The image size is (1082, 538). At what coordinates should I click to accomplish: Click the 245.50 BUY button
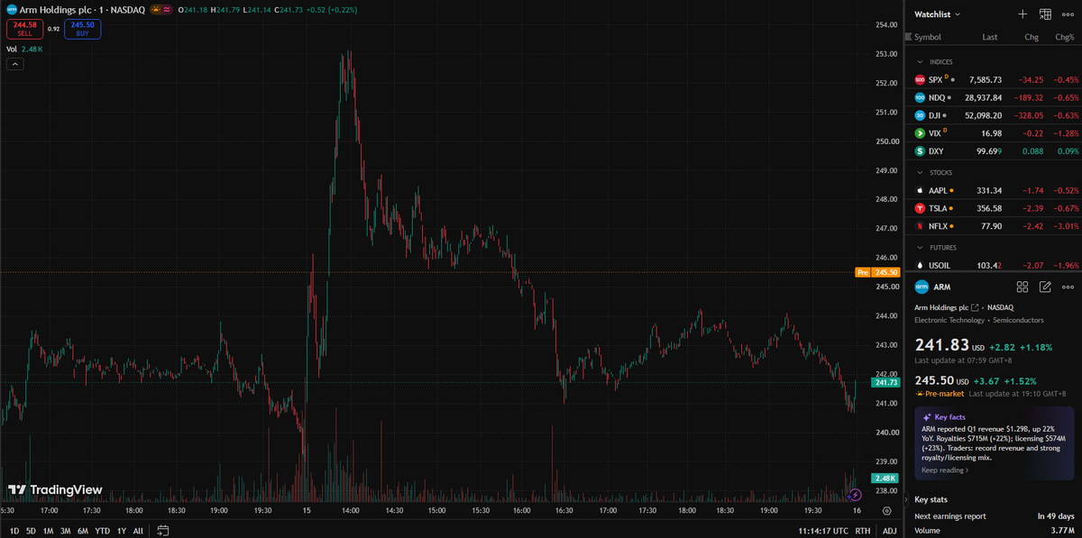tap(82, 30)
